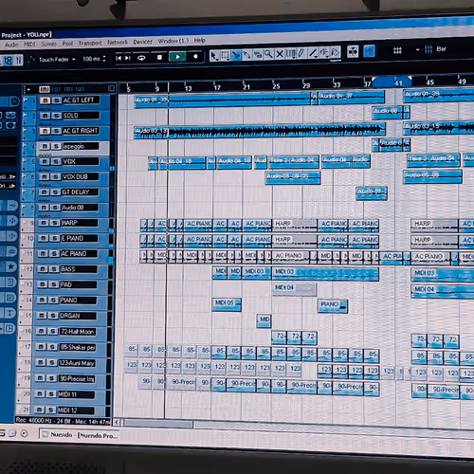Mute the SOLO track
The height and width of the screenshot is (474, 474).
[x=46, y=116]
